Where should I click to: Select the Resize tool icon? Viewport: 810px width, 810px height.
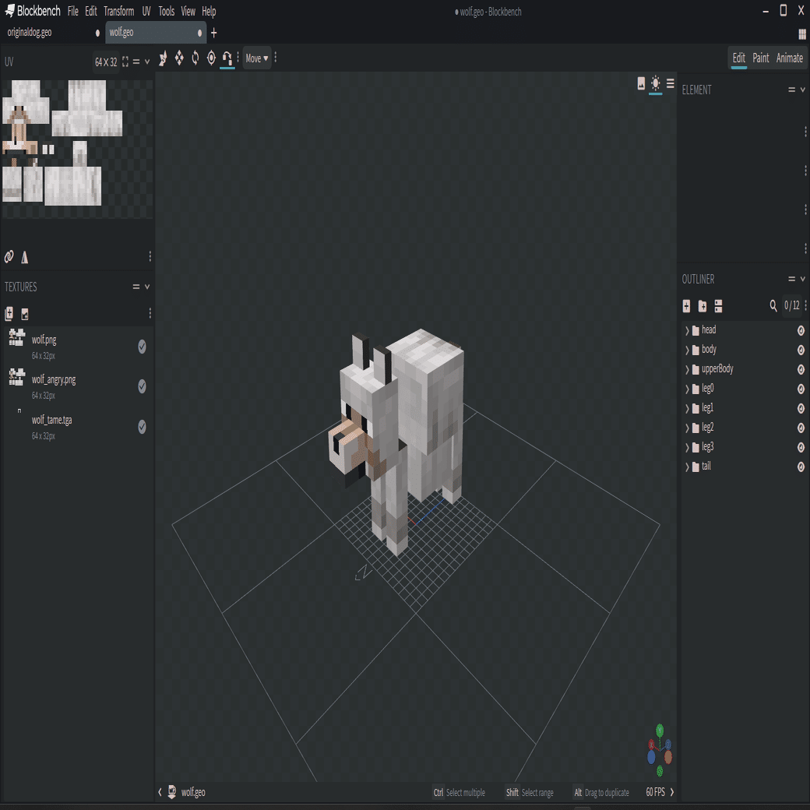click(179, 58)
